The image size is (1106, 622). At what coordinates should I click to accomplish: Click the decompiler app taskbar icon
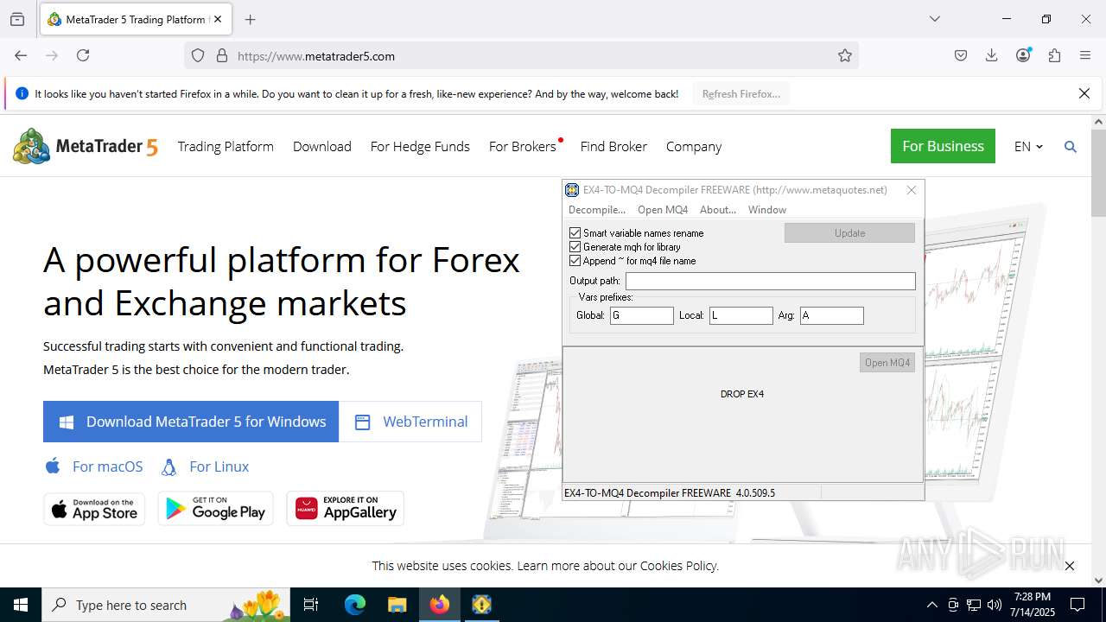pyautogui.click(x=481, y=605)
